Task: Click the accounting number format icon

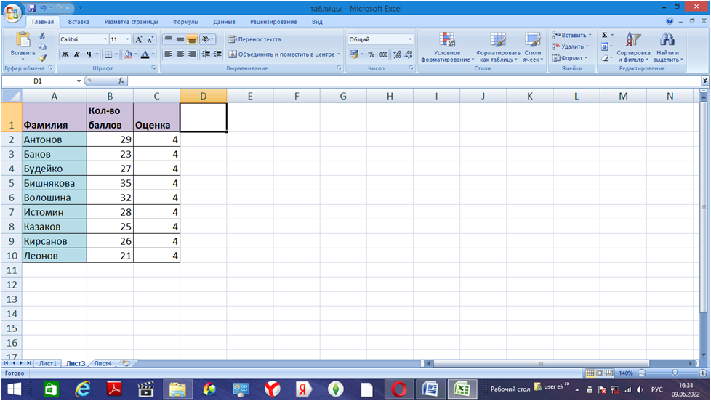Action: tap(354, 54)
